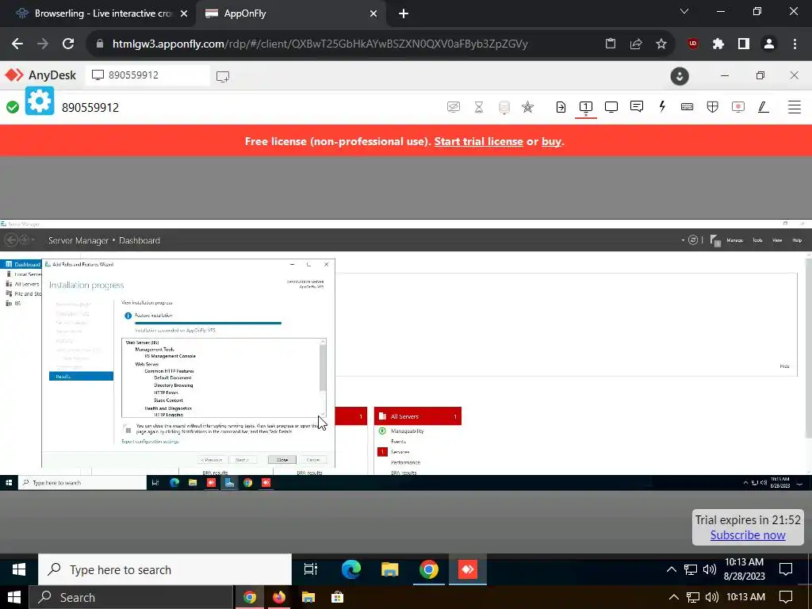Viewport: 812px width, 609px height.
Task: Click the wizard results list scrollbar
Action: pos(324,368)
